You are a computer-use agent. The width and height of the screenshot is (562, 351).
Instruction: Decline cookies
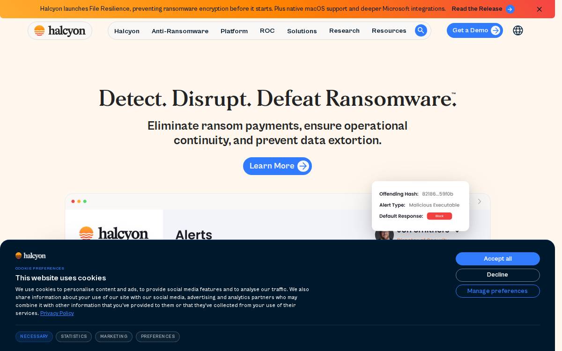tap(498, 275)
